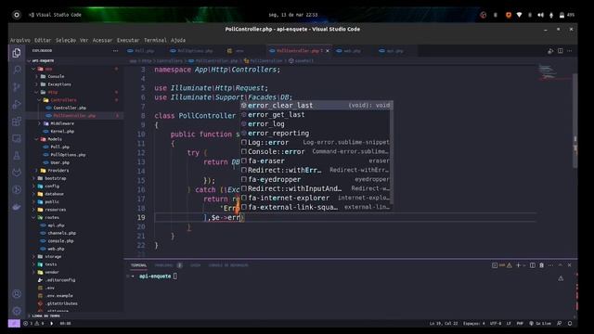Click the feedback icon in status bar
Screen dimensions: 594x334
click(559, 324)
